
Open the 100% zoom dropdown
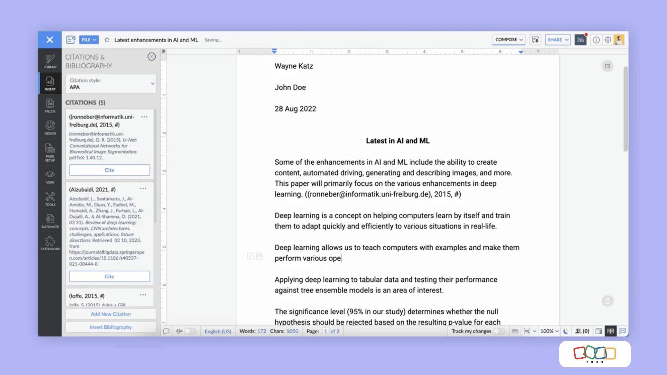coord(549,331)
